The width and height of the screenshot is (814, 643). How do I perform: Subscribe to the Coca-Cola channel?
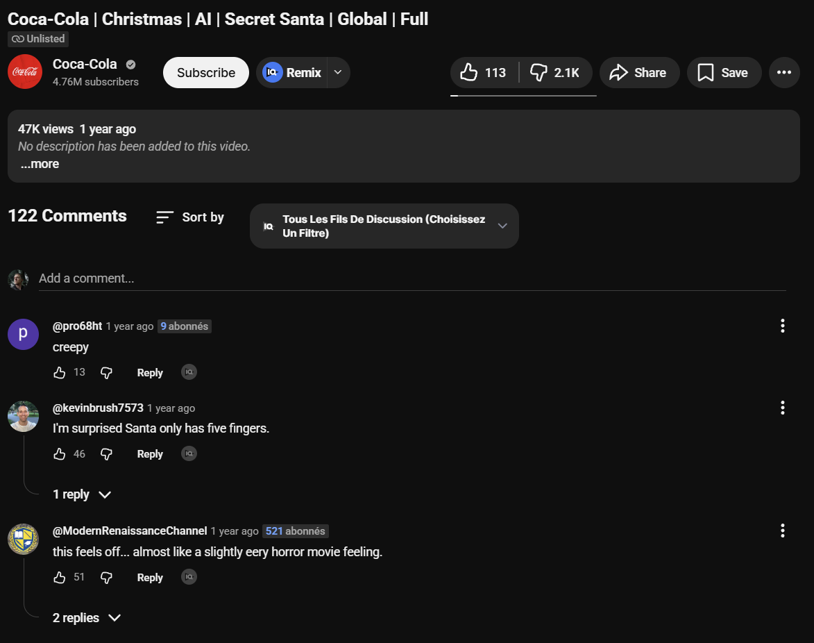205,73
